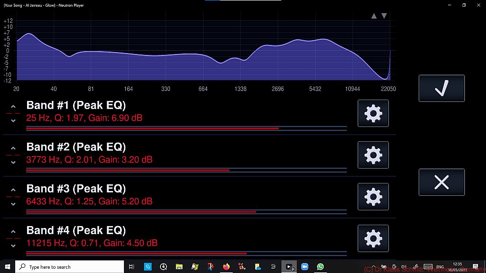Open Band #4 settings gear

pyautogui.click(x=373, y=238)
